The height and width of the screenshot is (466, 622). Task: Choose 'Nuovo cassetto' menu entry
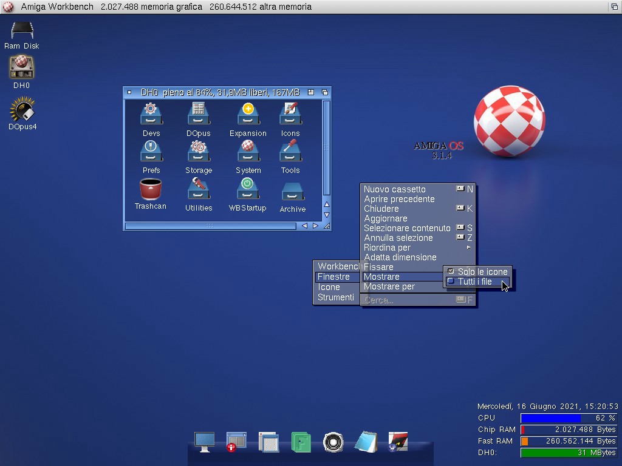(x=395, y=189)
